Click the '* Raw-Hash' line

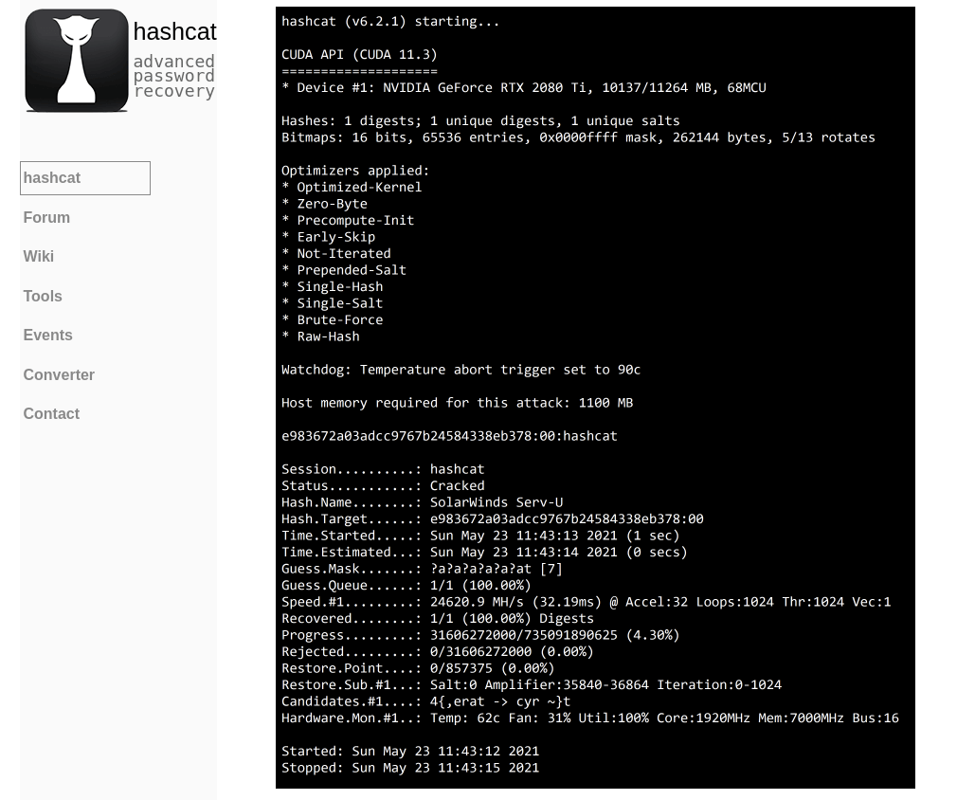click(320, 336)
